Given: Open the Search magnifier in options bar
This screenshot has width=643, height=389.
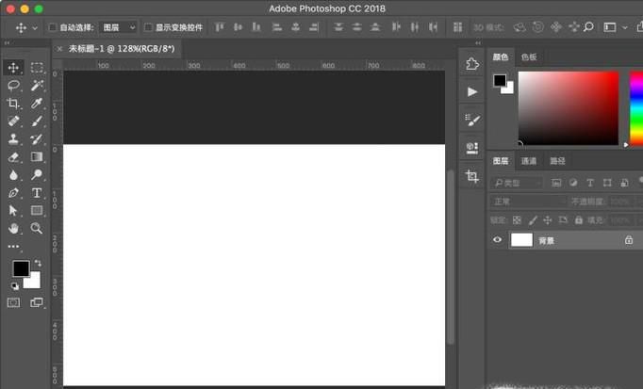Looking at the screenshot, I should [588, 27].
